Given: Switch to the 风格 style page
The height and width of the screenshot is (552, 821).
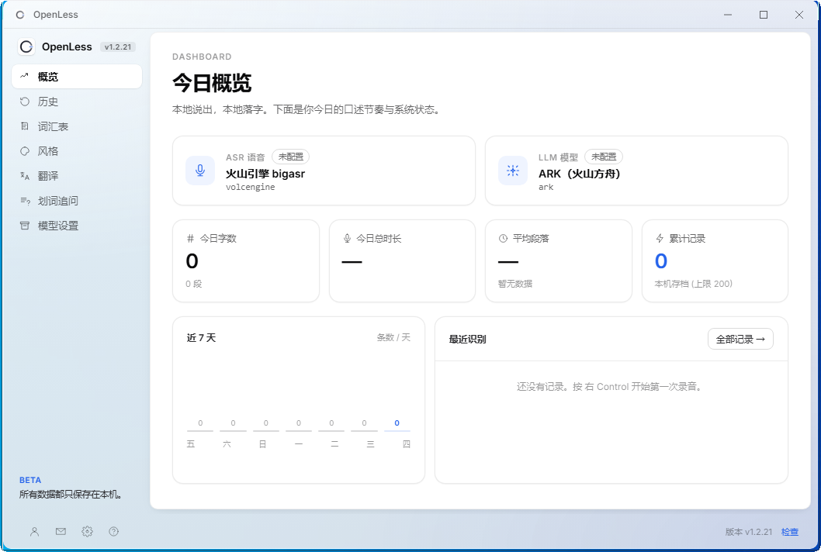Looking at the screenshot, I should pos(77,151).
